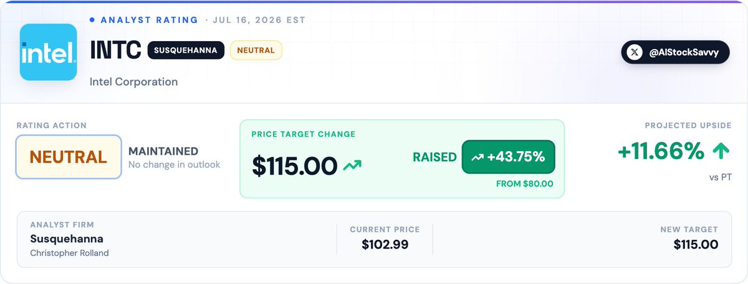
Task: Click the FROM $80.00 previous target text
Action: [x=525, y=184]
